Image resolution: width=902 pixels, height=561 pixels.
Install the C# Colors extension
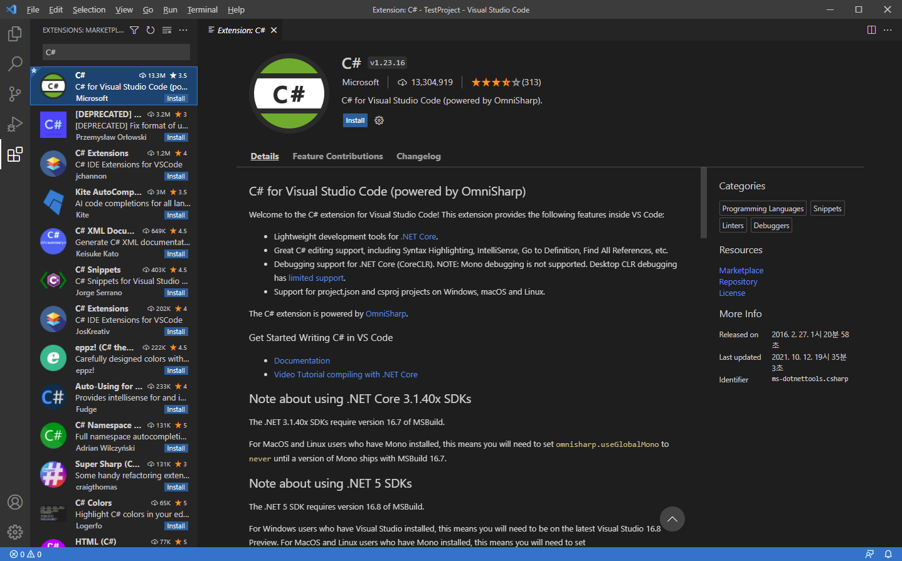coord(176,526)
